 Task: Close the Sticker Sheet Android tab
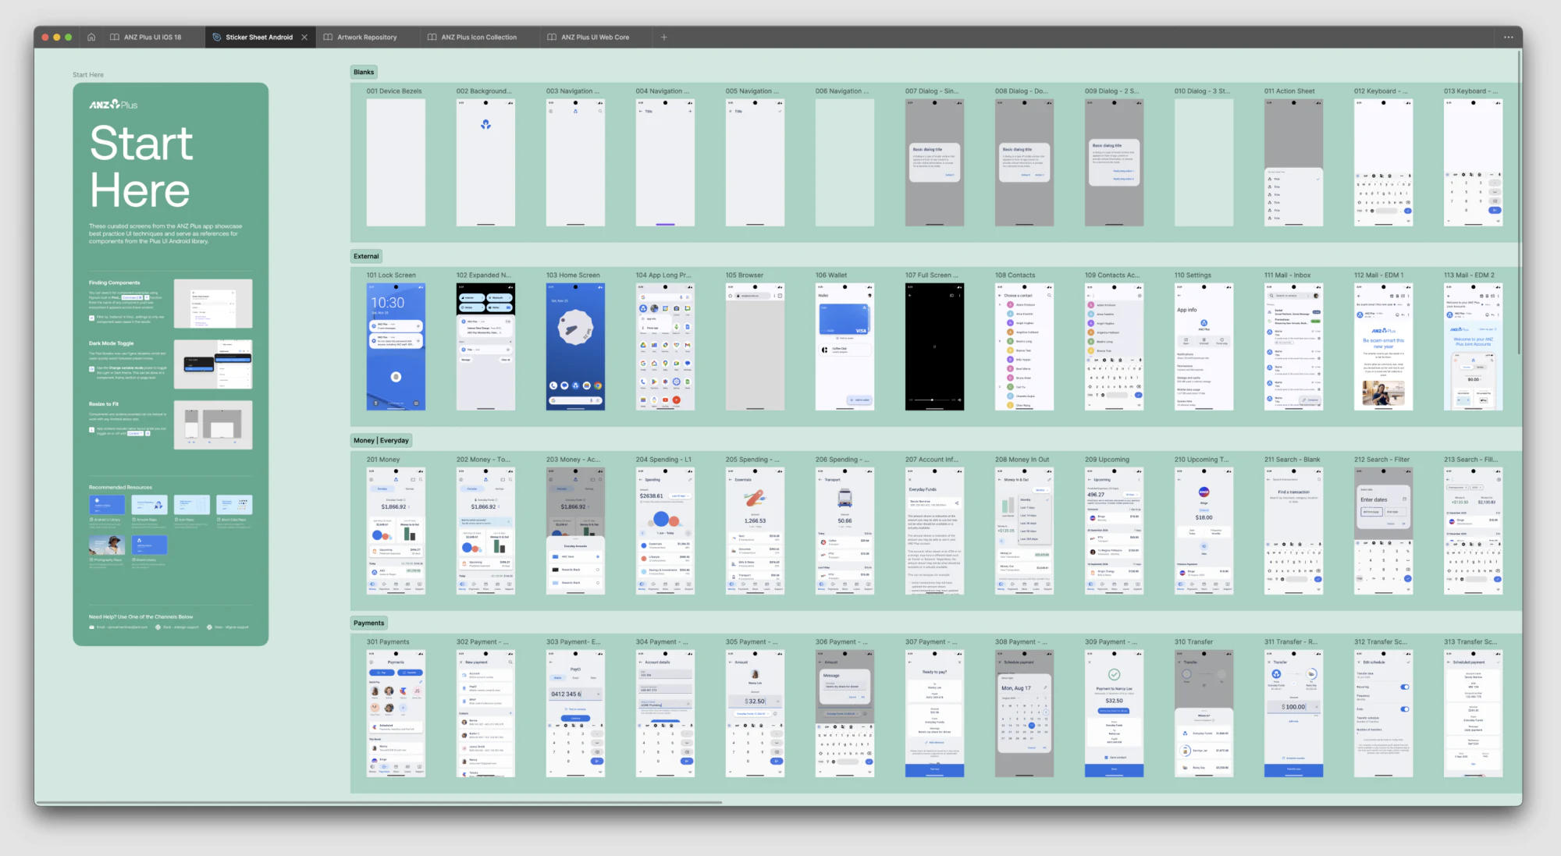(x=304, y=37)
